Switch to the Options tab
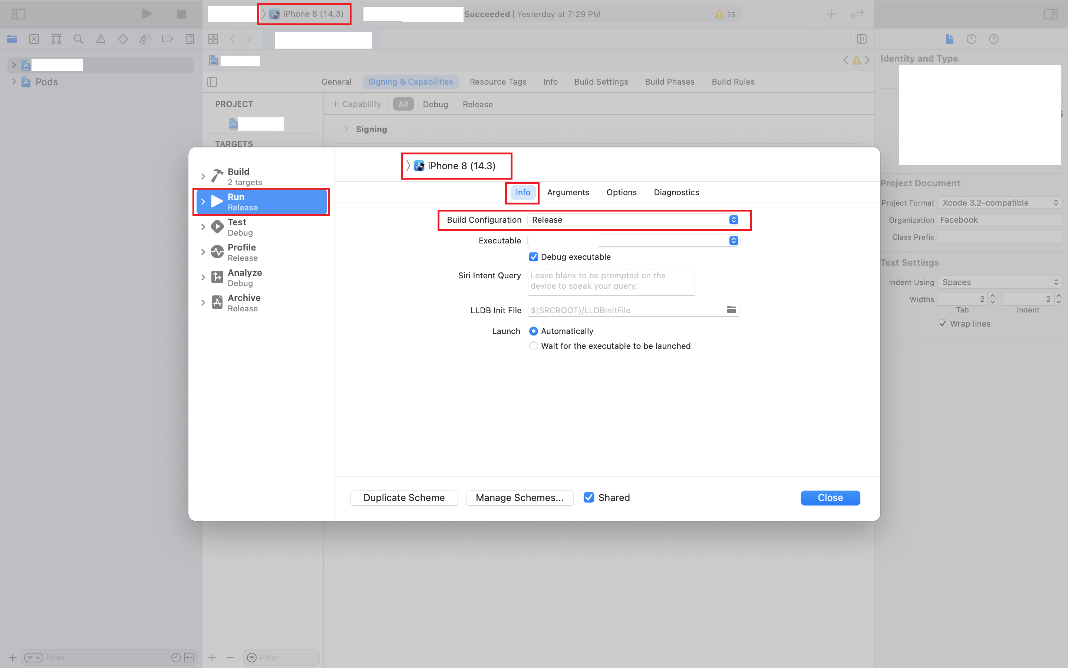Viewport: 1068px width, 668px height. [622, 192]
